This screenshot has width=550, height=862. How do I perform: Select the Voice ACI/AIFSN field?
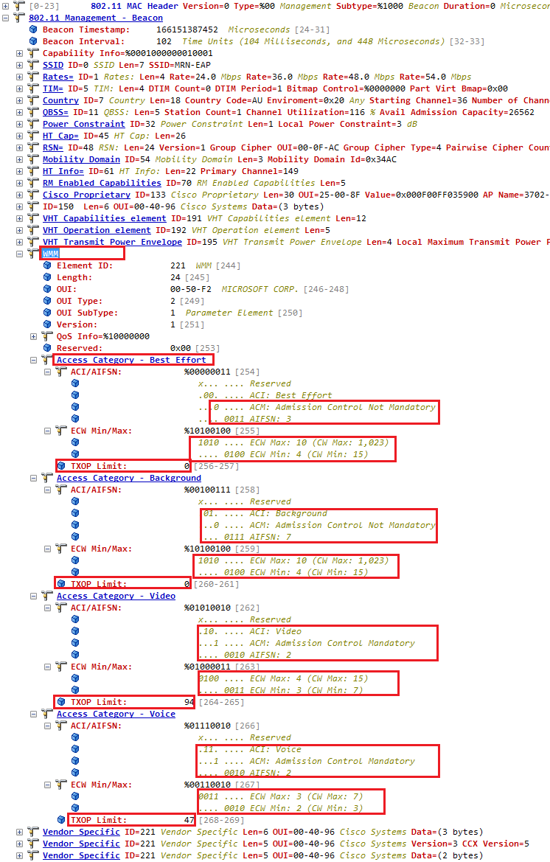coord(96,726)
